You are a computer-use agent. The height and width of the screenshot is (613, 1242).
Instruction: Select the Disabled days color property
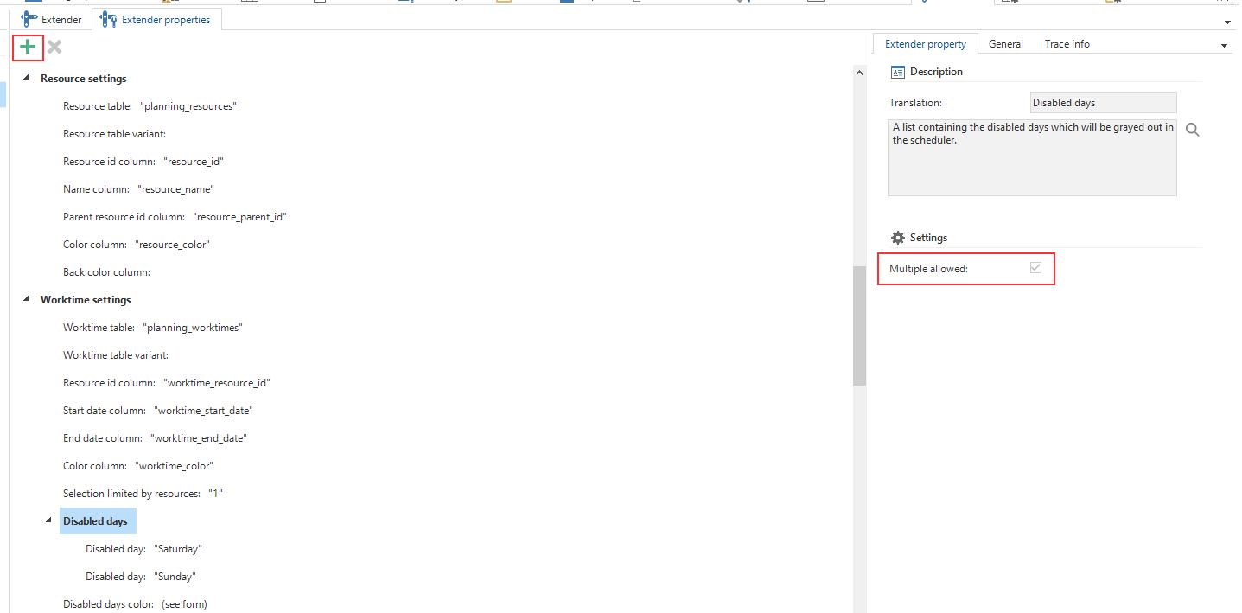(x=135, y=604)
